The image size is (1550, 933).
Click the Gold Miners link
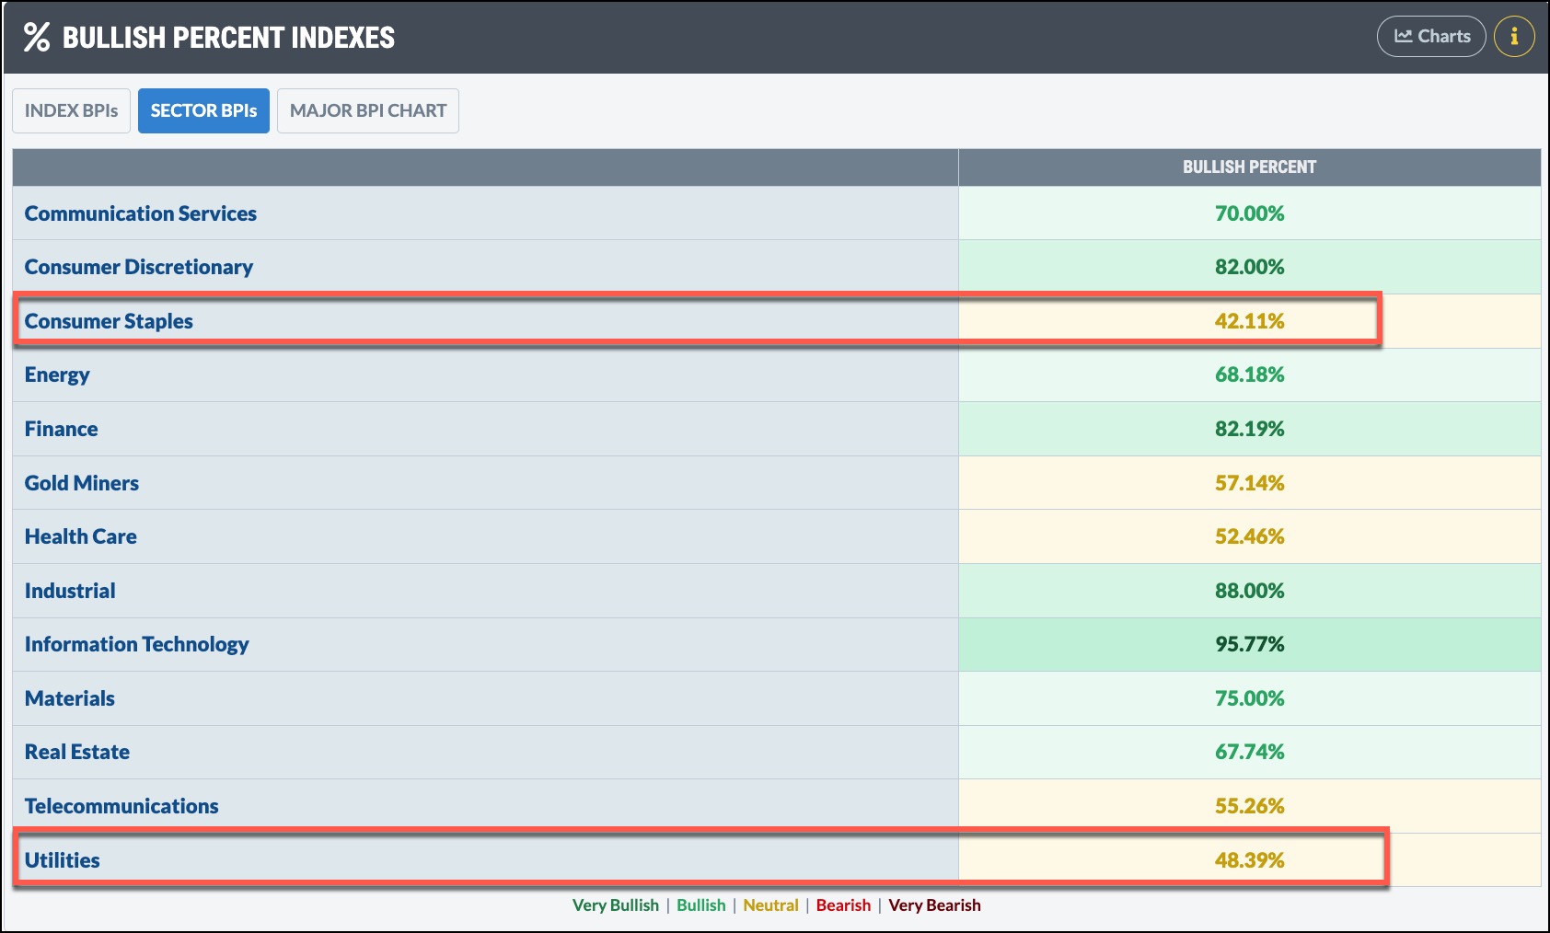(81, 483)
